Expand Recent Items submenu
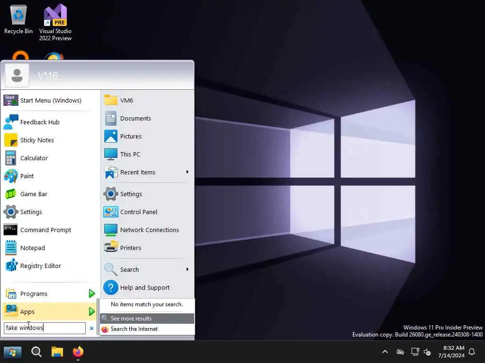Viewport: 485px width, 363px height. [147, 172]
